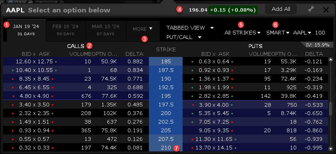Click the put delta value -0.995
Screen dimensions: 336x154
coord(313,148)
